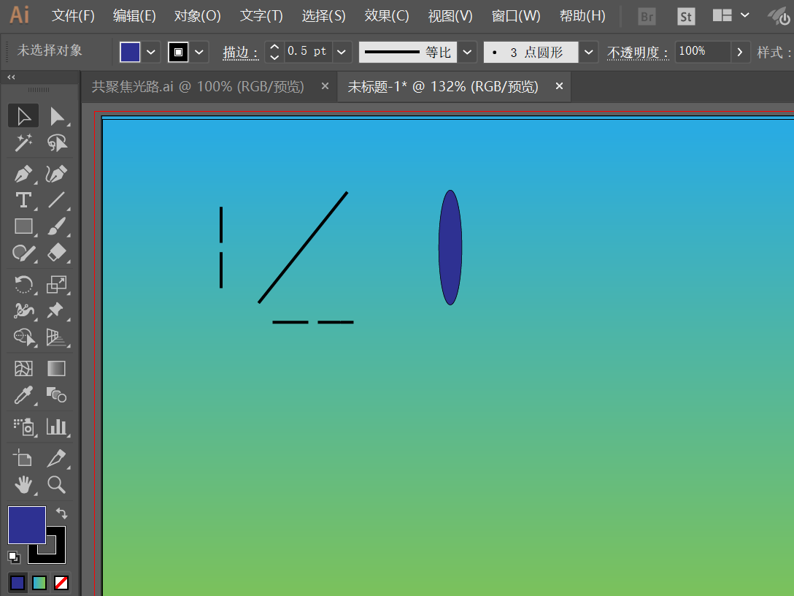Adjust stroke weight stepper arrows
The width and height of the screenshot is (794, 596).
click(274, 52)
